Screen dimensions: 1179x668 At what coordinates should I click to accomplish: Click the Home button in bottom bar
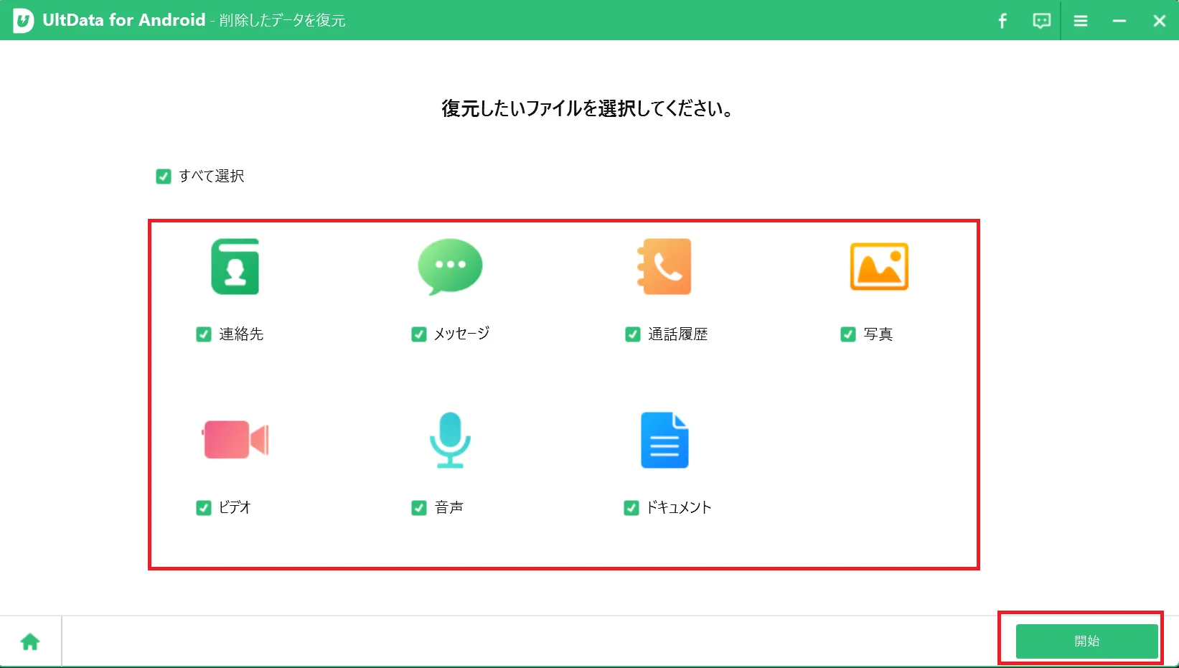coord(30,640)
